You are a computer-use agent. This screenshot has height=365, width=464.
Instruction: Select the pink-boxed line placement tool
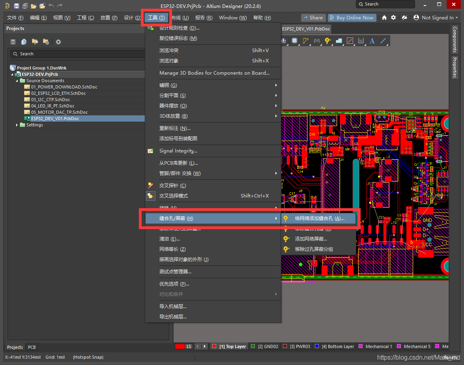(350, 41)
